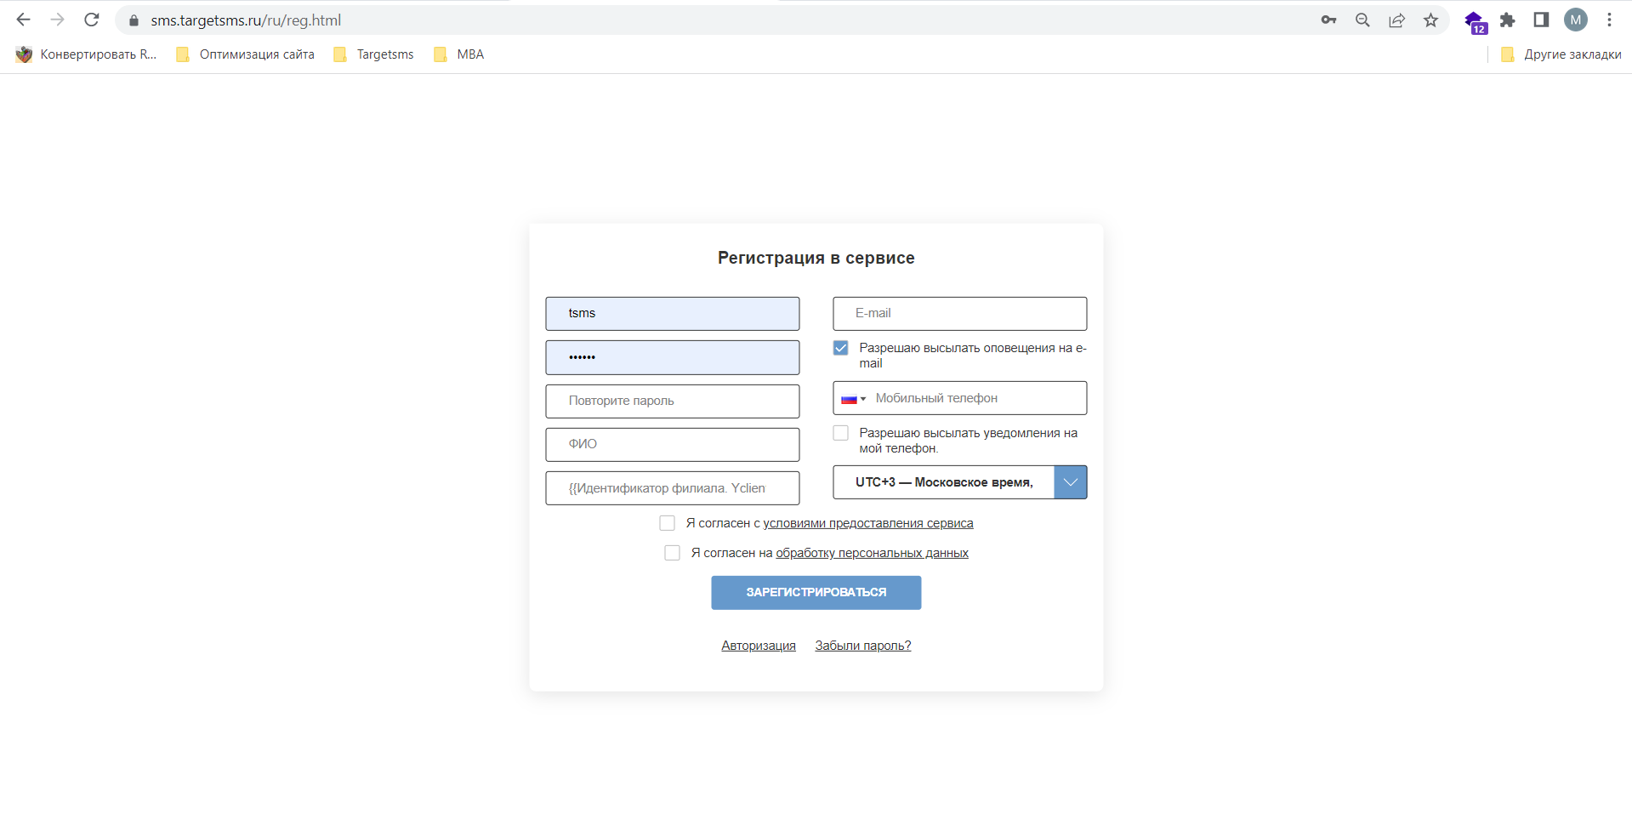The width and height of the screenshot is (1632, 837).
Task: Open Chrome three-dot menu
Action: pyautogui.click(x=1609, y=20)
